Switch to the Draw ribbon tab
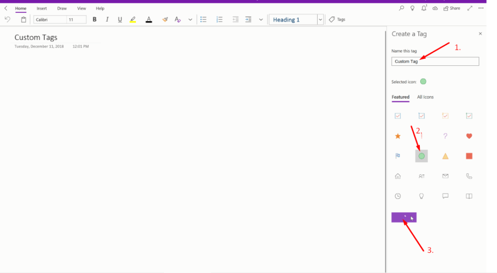Viewport: 497px width, 273px height. click(62, 8)
